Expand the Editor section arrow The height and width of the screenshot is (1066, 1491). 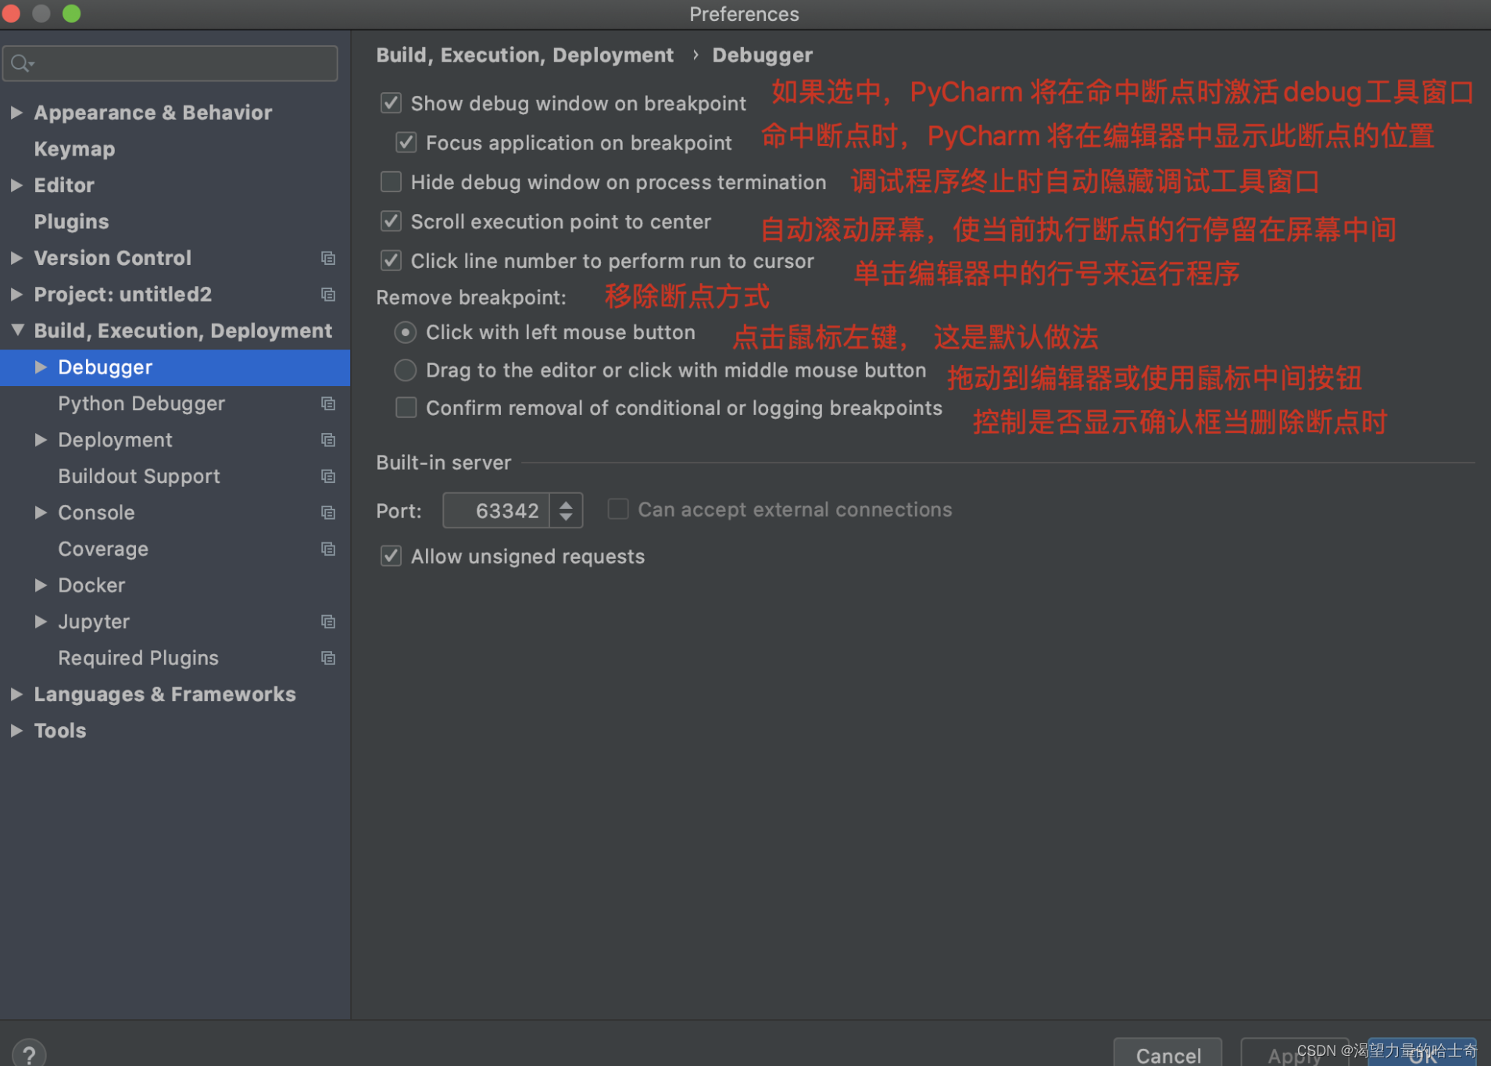pyautogui.click(x=16, y=185)
